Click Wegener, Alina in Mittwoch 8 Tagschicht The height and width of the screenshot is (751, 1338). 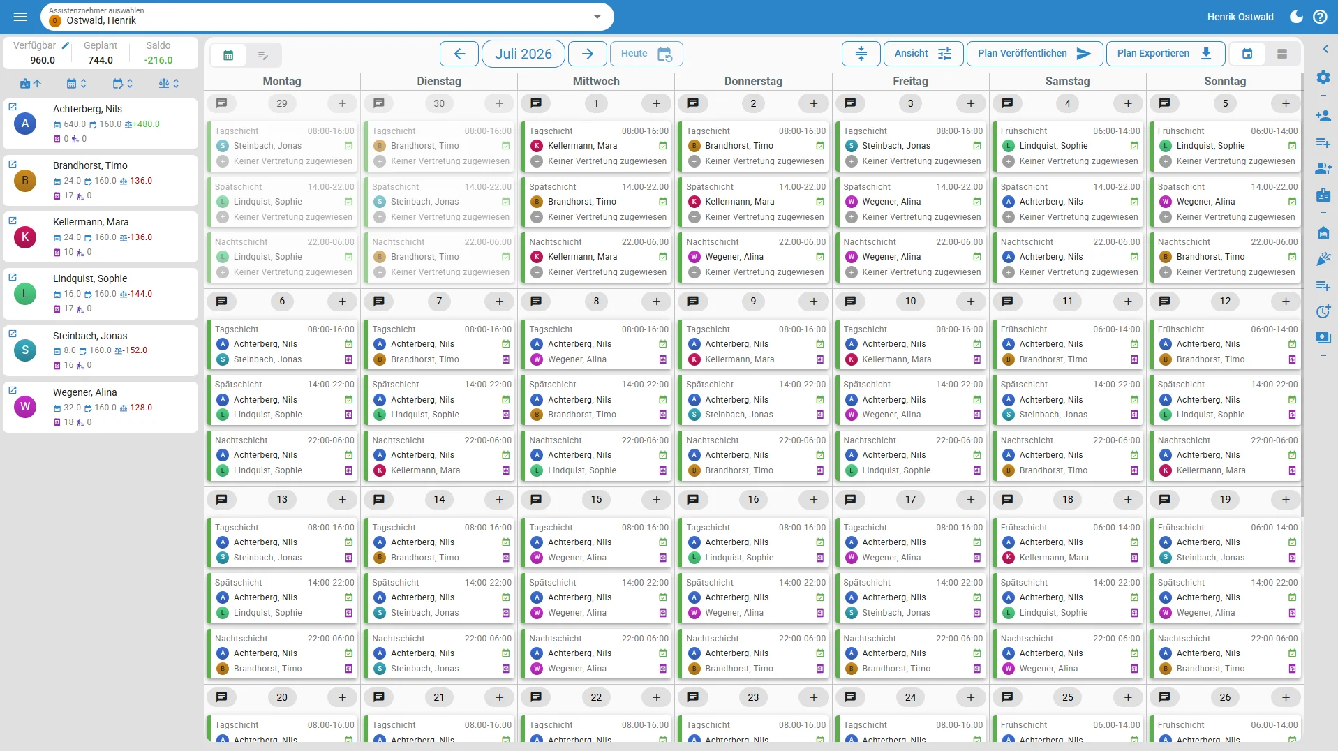tap(577, 359)
